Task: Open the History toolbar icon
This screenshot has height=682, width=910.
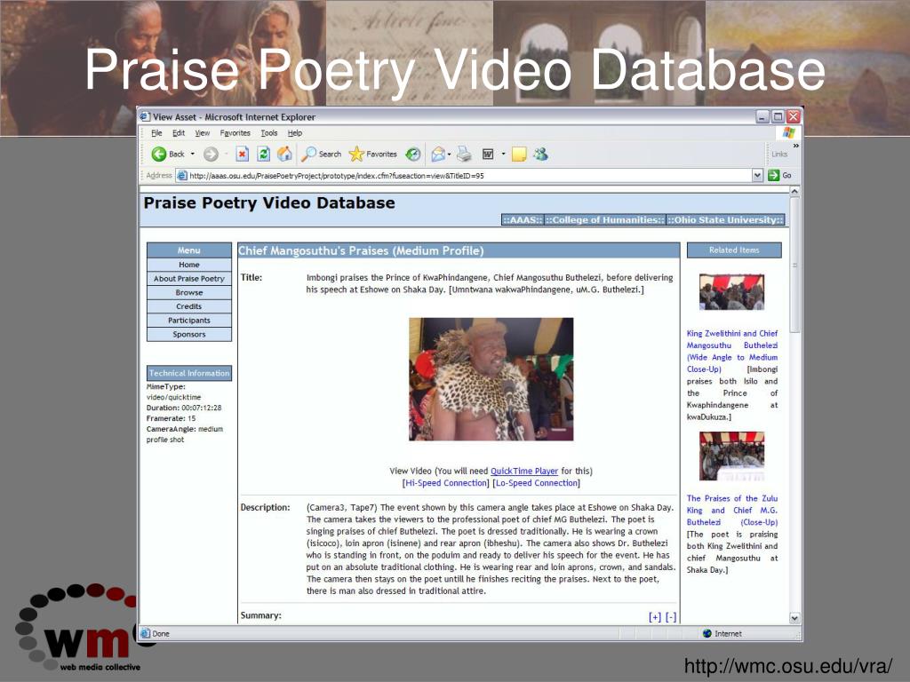Action: [413, 155]
